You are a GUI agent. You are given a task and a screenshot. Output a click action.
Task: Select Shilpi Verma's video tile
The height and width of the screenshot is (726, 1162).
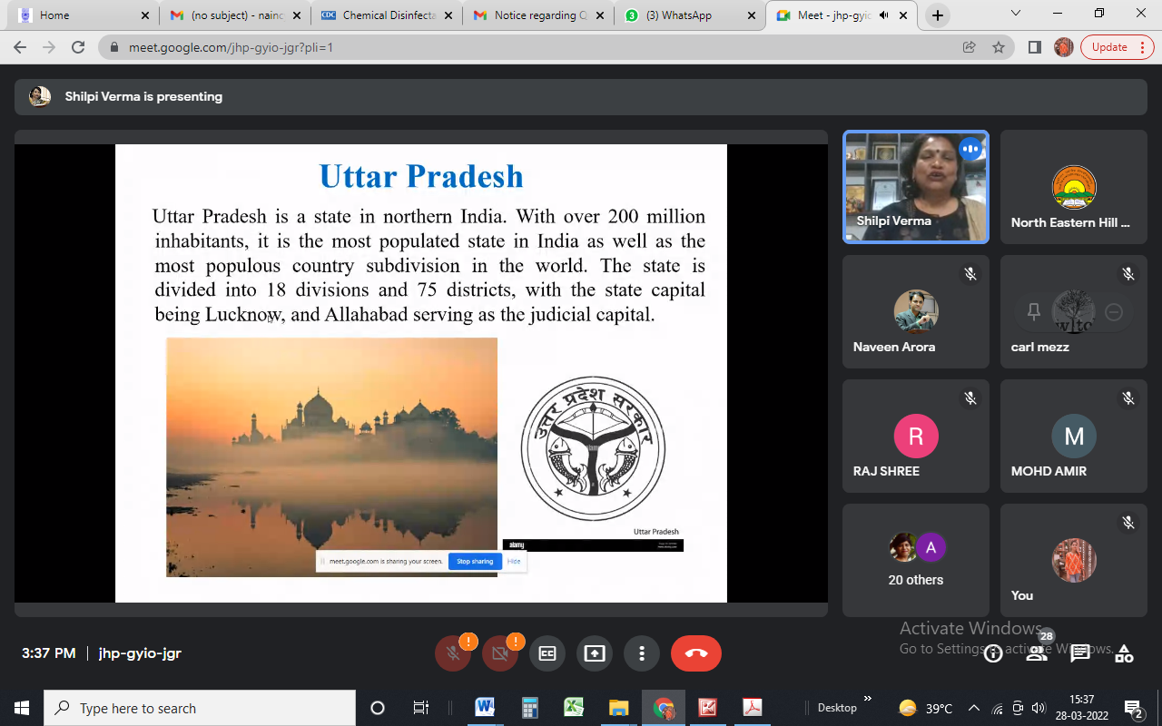click(x=916, y=187)
